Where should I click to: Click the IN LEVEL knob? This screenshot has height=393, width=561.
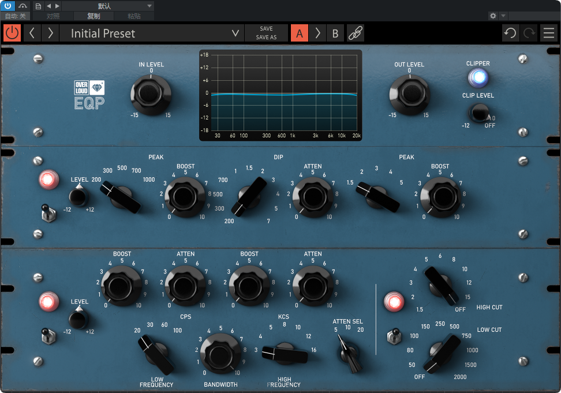pyautogui.click(x=151, y=95)
